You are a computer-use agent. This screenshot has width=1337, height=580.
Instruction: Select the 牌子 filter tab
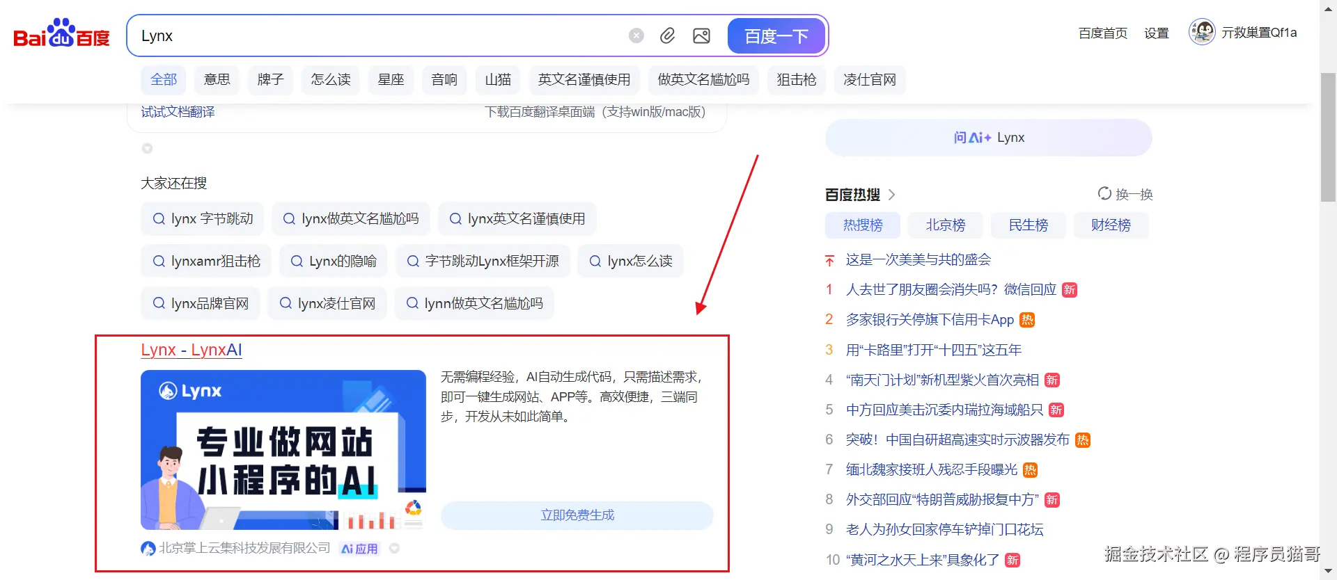point(270,80)
